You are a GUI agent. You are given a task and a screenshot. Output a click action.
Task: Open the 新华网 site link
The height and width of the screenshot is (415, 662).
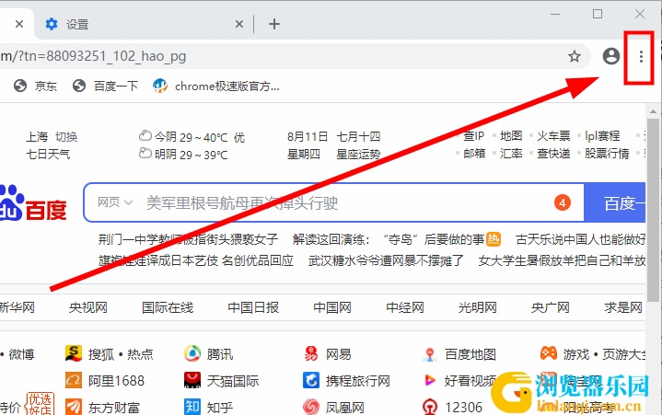coord(17,307)
